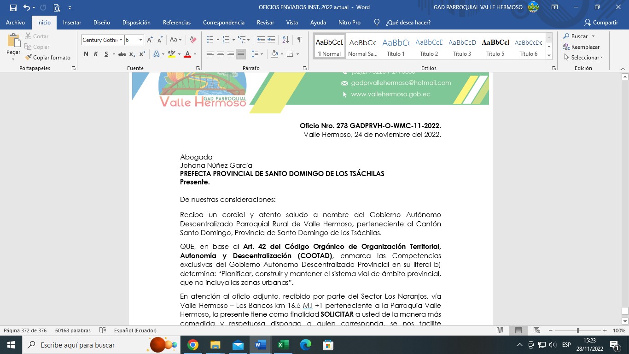629x354 pixels.
Task: Click the Sort A-Z paragraph icon
Action: pos(285,40)
